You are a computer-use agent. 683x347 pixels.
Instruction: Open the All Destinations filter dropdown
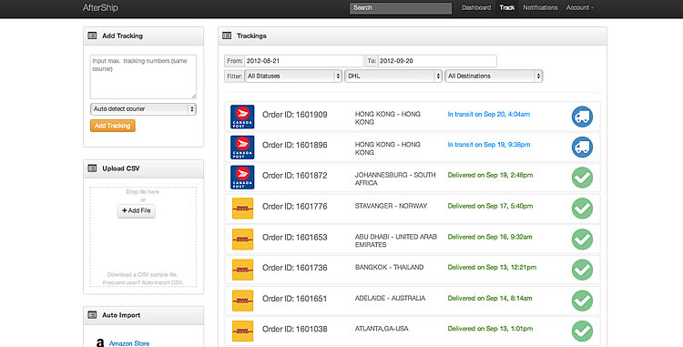(x=494, y=76)
